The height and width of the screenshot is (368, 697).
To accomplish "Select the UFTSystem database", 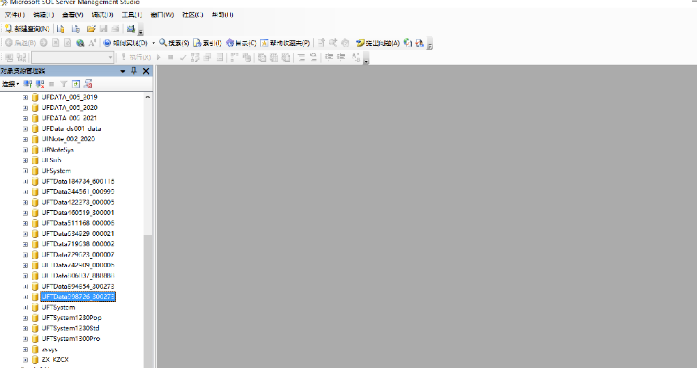I will (59, 307).
